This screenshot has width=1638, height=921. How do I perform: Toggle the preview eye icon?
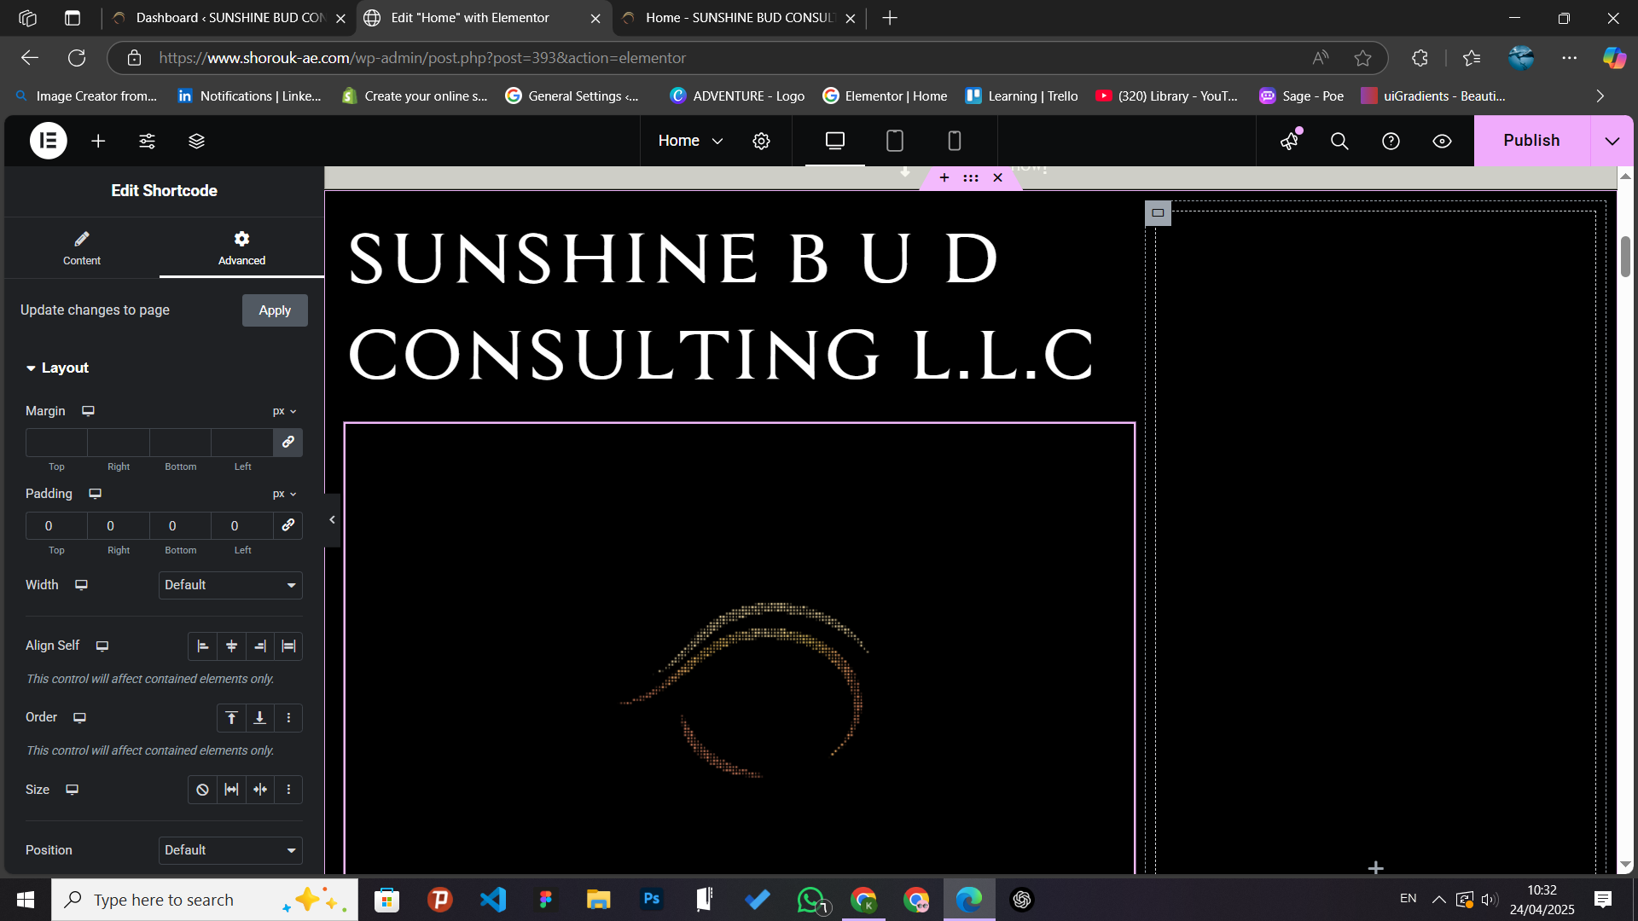coord(1442,141)
